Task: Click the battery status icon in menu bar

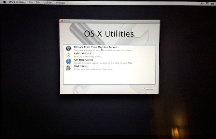Action: point(212,4)
